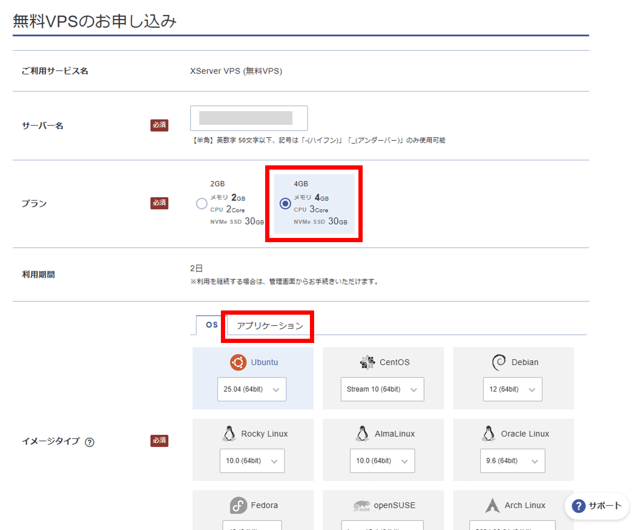Click the CentOS logo icon
Image resolution: width=633 pixels, height=530 pixels.
coord(367,362)
